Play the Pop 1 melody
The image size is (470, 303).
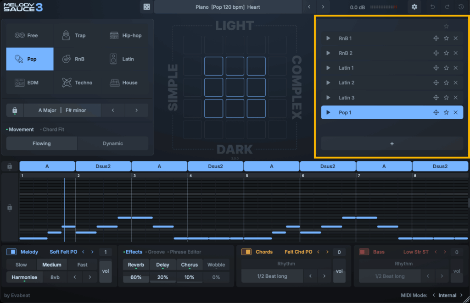(328, 113)
